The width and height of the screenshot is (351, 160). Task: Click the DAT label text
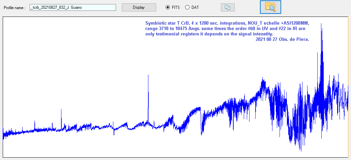[195, 7]
